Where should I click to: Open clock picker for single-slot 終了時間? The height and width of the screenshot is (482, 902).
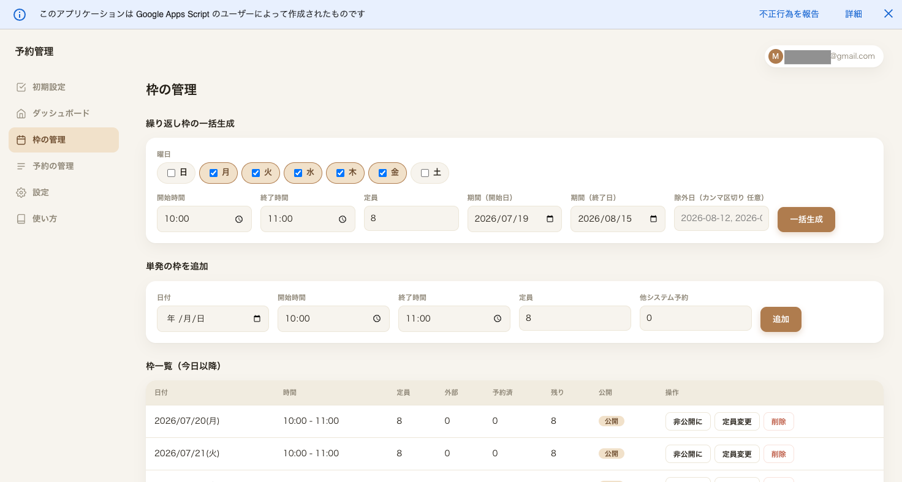(x=498, y=318)
